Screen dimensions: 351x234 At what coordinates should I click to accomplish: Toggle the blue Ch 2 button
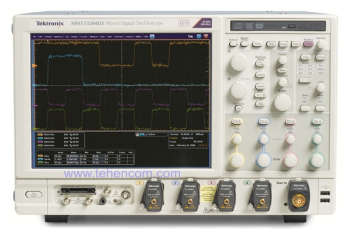pos(263,122)
